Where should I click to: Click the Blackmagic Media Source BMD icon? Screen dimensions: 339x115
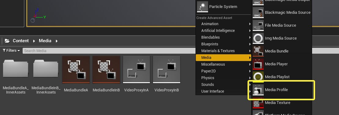258,12
